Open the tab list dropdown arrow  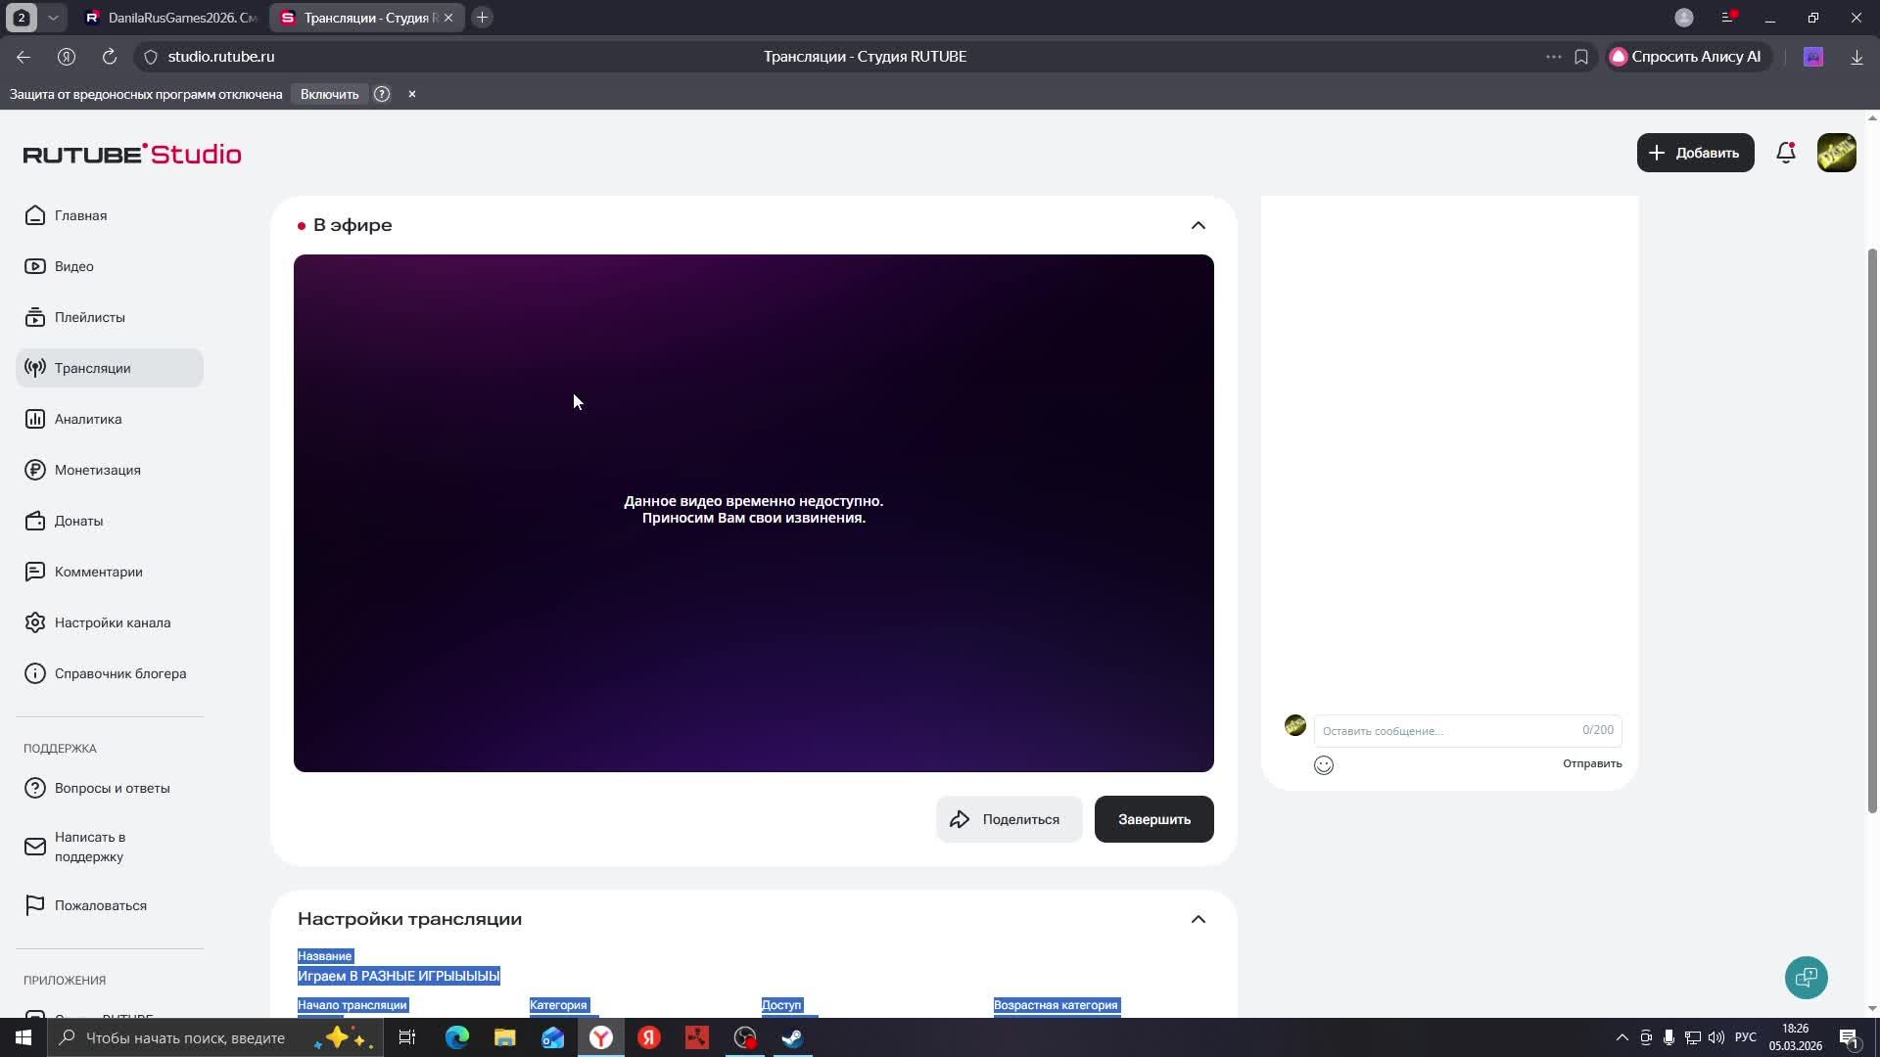(53, 18)
